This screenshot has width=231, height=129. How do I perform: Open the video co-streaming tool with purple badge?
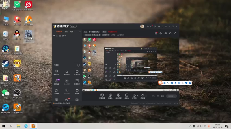(57, 82)
